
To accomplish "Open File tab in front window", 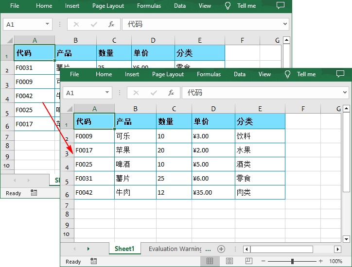I will tap(74, 74).
